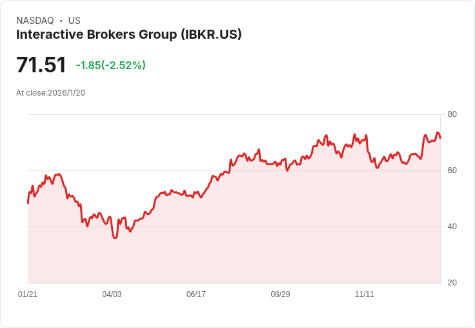Click the rightmost end of the price line
Viewport: 475px width, 328px height.
pyautogui.click(x=440, y=138)
